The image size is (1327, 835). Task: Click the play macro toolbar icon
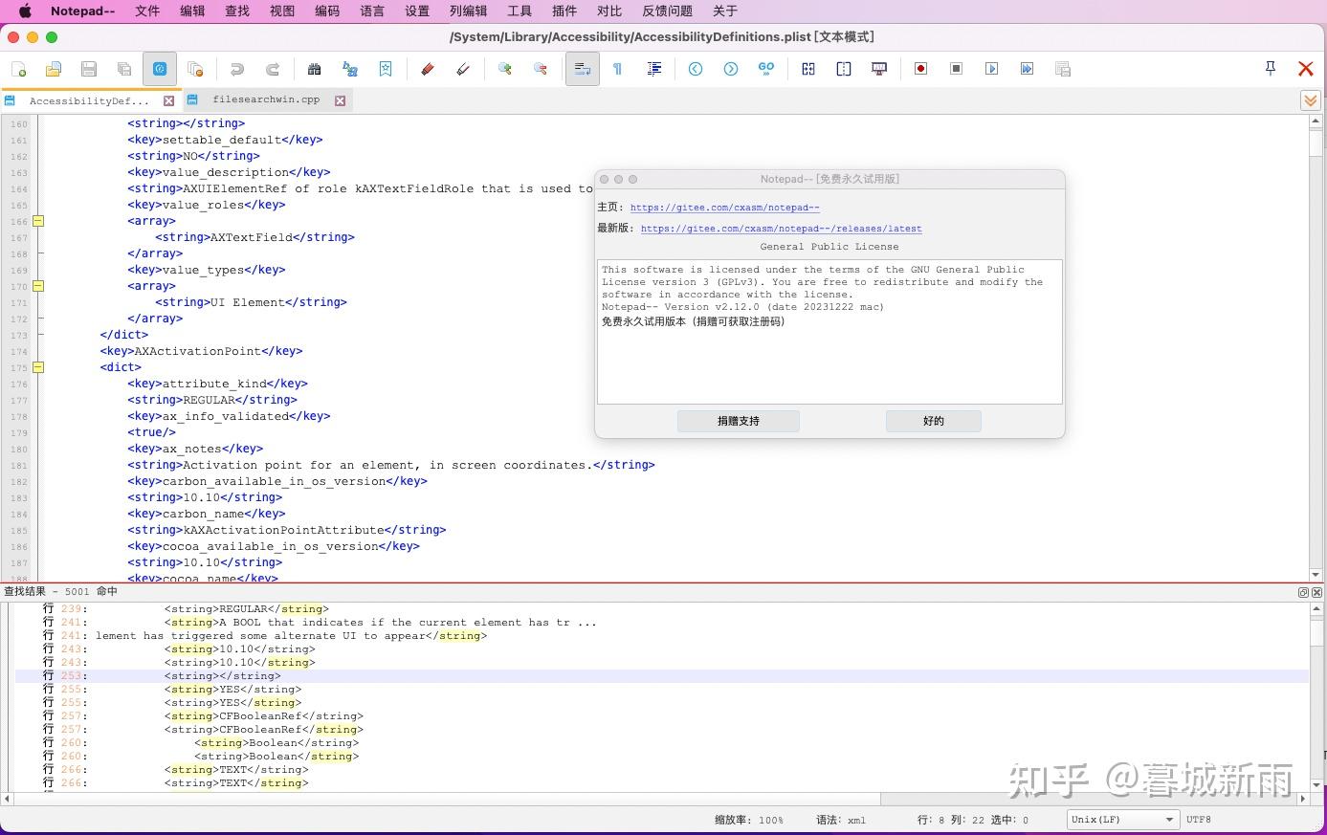click(x=991, y=69)
